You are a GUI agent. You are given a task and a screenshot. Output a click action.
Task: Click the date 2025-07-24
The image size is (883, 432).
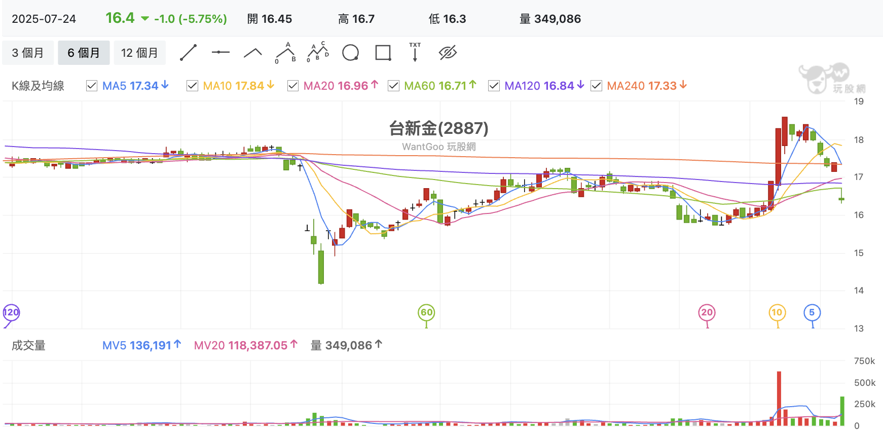coord(44,19)
